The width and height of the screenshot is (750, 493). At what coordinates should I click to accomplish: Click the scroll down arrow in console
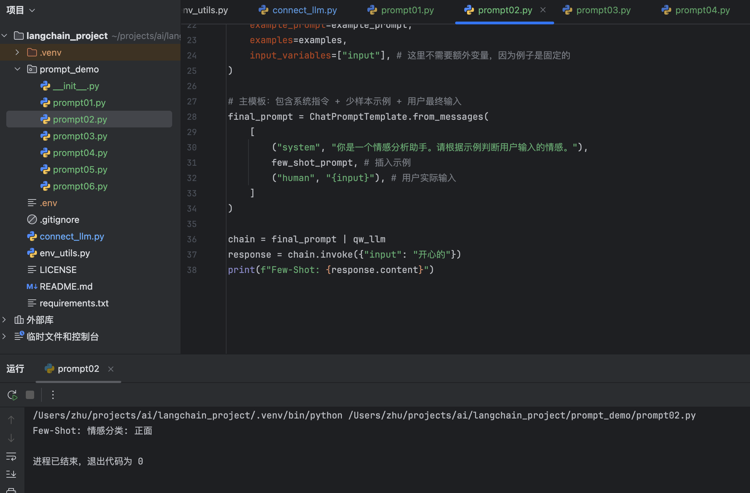point(11,438)
